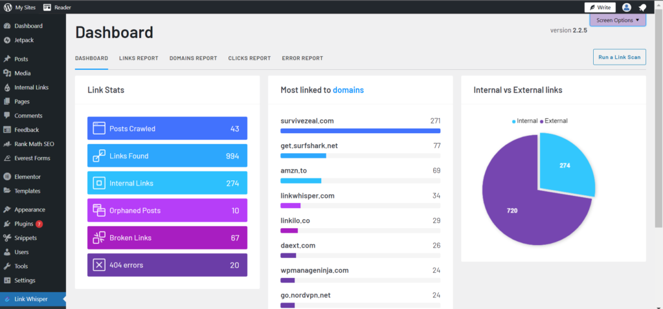Screen dimensions: 663x309
Task: Click the amzn.to progress bar
Action: pos(360,180)
